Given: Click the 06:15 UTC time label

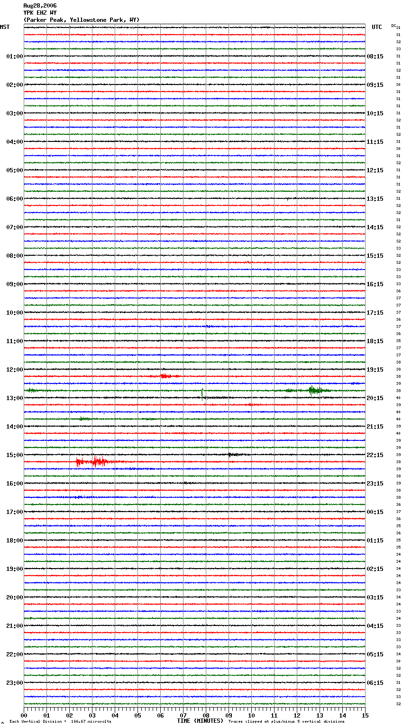Looking at the screenshot, I should pyautogui.click(x=375, y=683).
